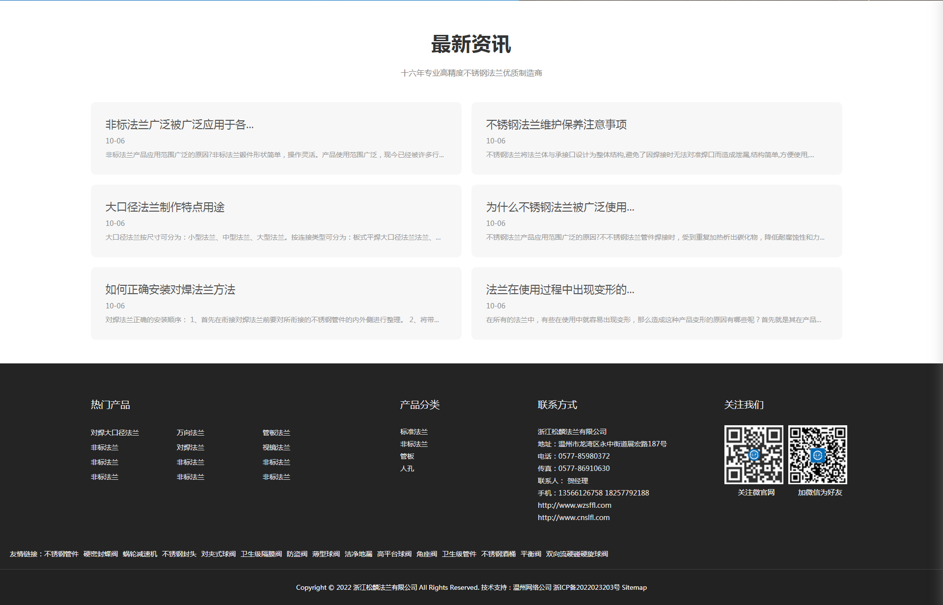
Task: Visit http://www.wzsffl.com link
Action: (x=574, y=505)
